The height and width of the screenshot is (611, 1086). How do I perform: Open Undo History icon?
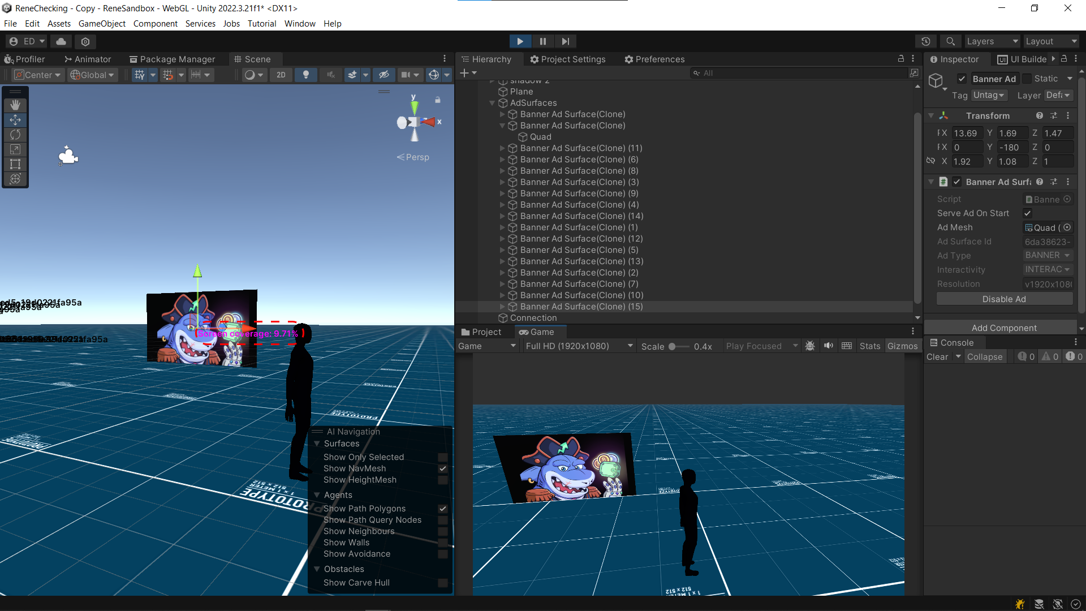(925, 41)
